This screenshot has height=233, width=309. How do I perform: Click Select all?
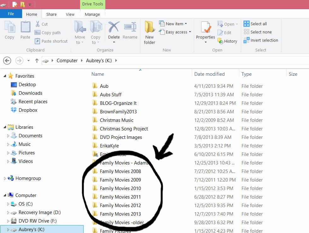pyautogui.click(x=255, y=24)
